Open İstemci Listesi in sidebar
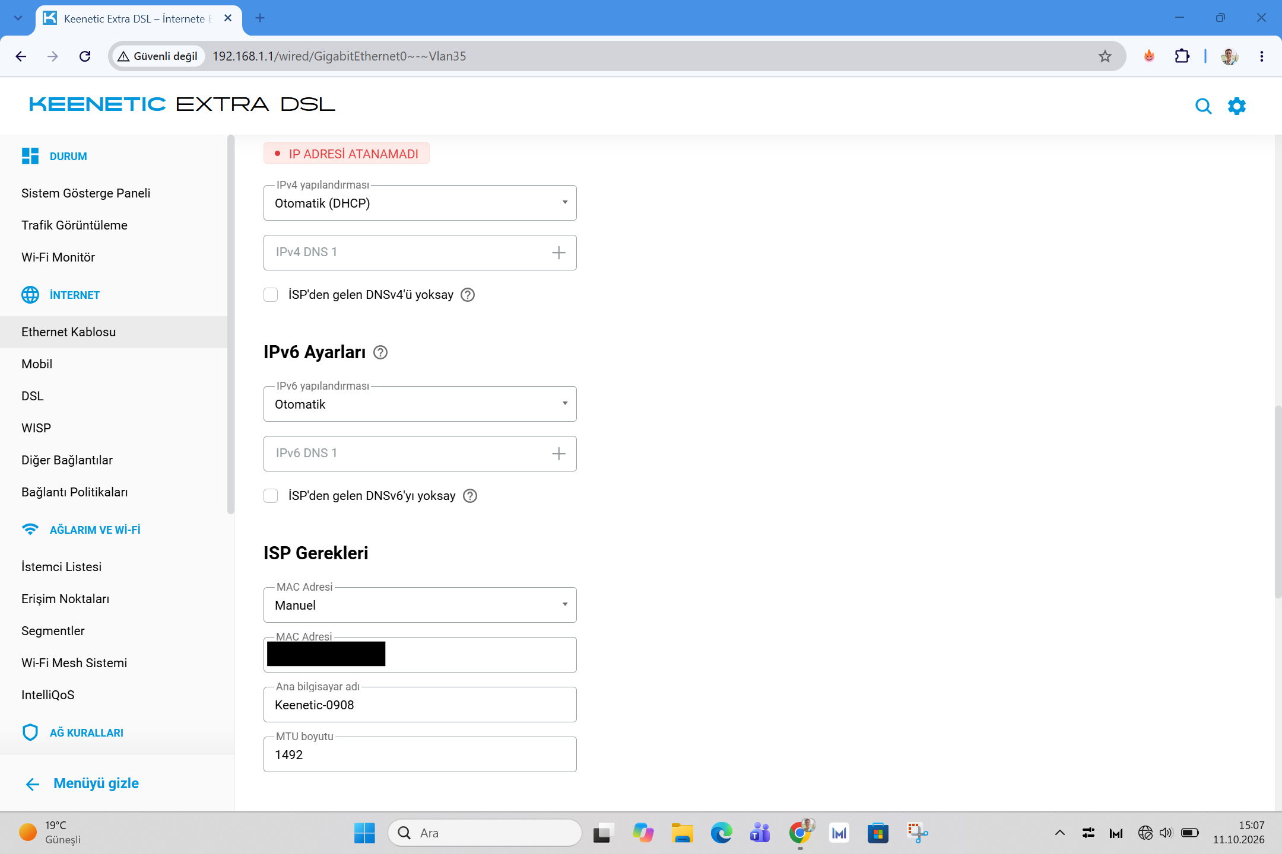The image size is (1282, 854). [62, 567]
